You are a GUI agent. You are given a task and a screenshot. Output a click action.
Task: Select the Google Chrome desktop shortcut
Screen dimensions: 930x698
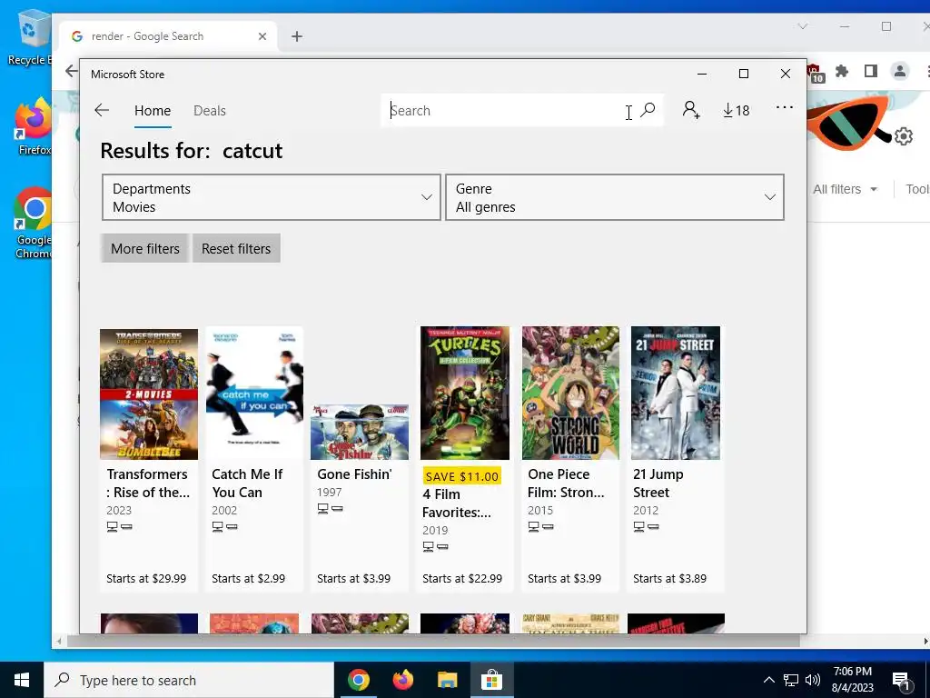(x=32, y=224)
